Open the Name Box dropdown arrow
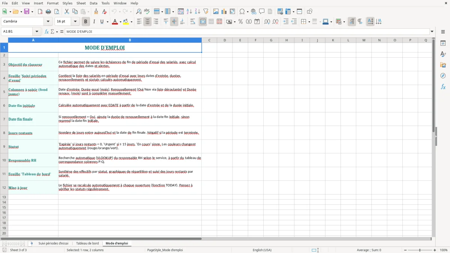The height and width of the screenshot is (253, 450). (x=37, y=31)
